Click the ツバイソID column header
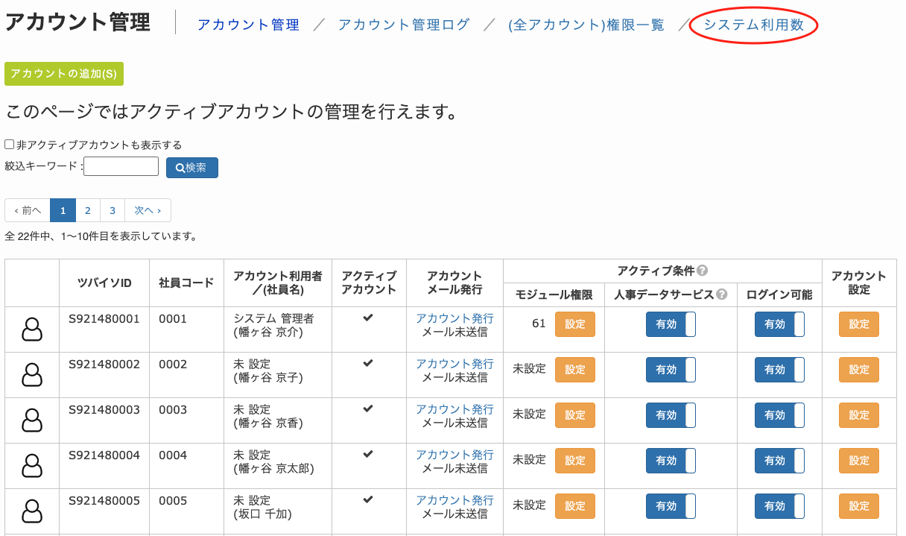Image resolution: width=906 pixels, height=536 pixels. click(x=104, y=283)
